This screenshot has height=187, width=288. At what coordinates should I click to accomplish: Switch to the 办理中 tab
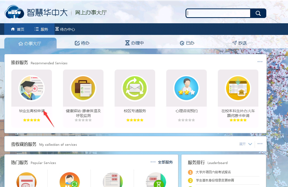point(134,43)
